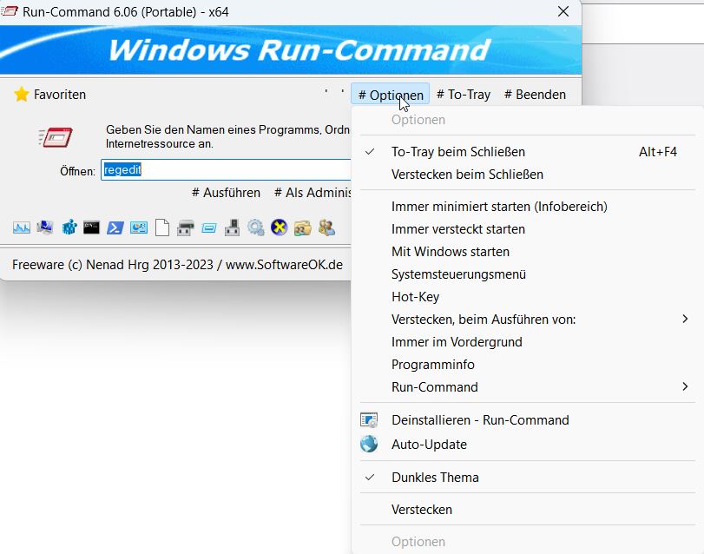Open the Hot-Key menu entry
The image size is (704, 554).
527,297
